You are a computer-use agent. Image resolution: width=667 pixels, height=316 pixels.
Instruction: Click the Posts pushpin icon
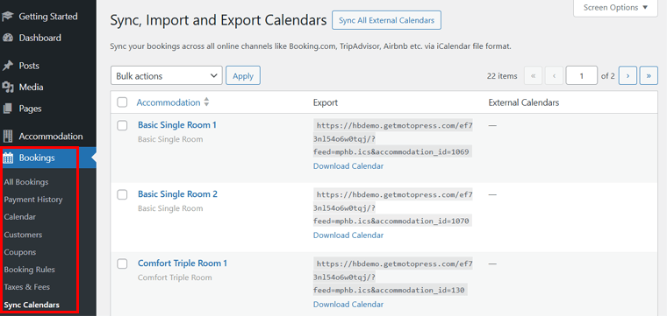7,66
